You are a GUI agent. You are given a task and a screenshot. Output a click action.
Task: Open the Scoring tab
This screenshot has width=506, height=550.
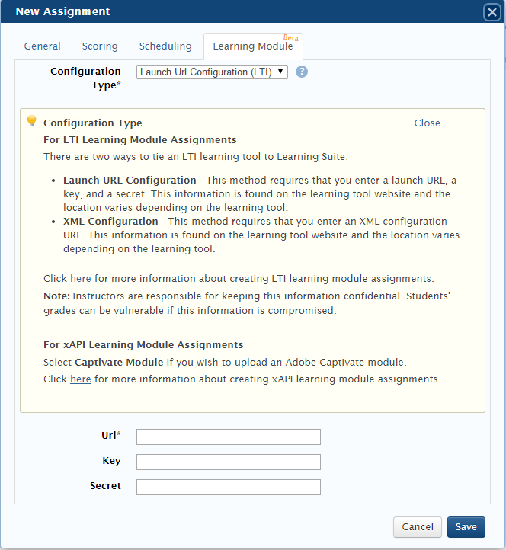click(100, 46)
